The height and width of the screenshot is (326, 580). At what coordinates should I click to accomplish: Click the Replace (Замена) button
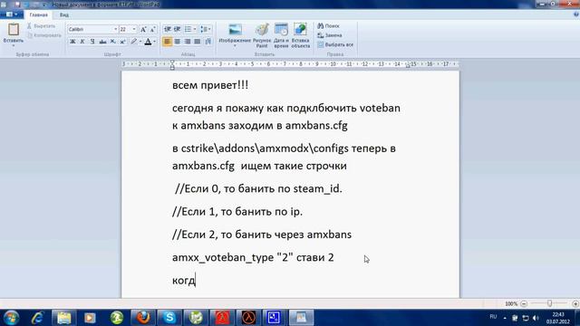click(x=330, y=35)
